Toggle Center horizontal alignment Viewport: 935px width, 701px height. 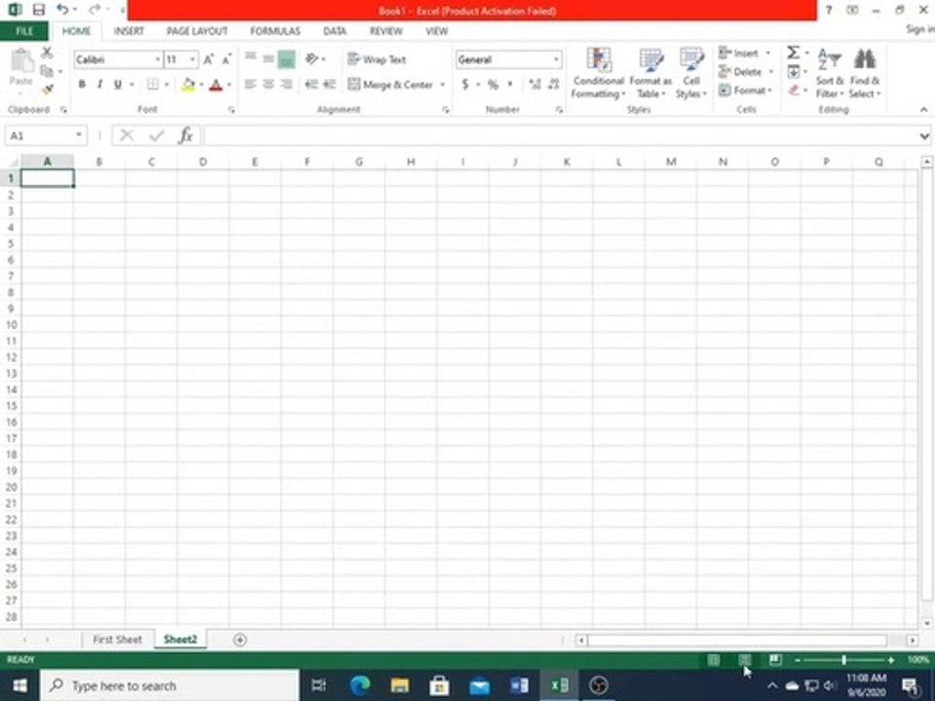coord(269,84)
